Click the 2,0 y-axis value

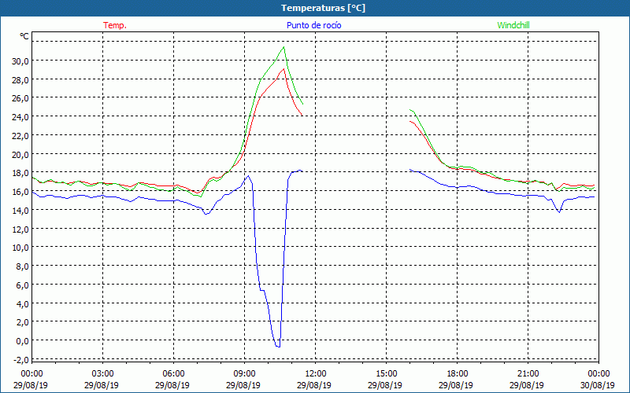tap(23, 322)
